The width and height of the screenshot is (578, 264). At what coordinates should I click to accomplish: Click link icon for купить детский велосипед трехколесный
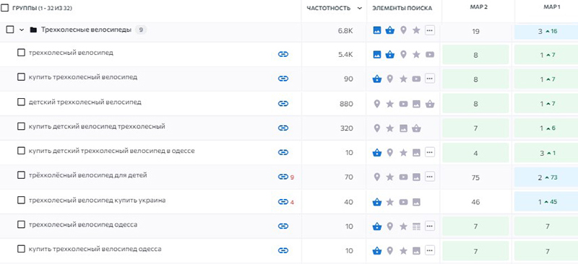(282, 128)
